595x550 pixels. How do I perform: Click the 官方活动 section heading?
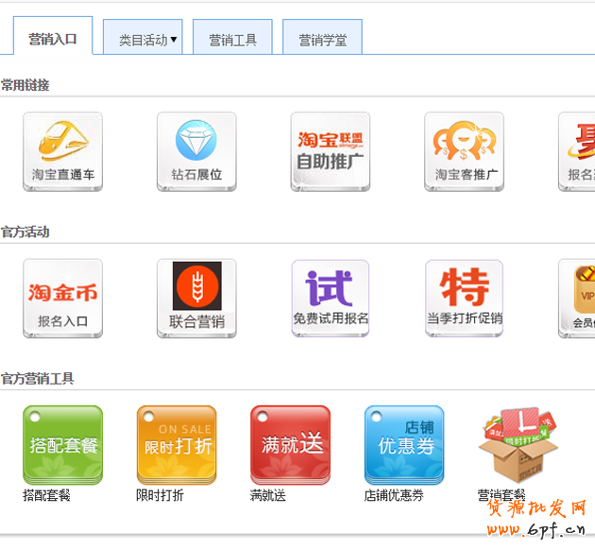25,232
